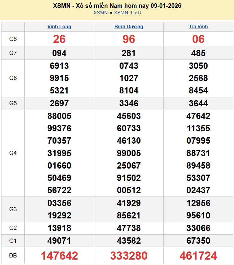Select Trà Vinh G8 number 06
234x265 pixels.
click(x=198, y=39)
